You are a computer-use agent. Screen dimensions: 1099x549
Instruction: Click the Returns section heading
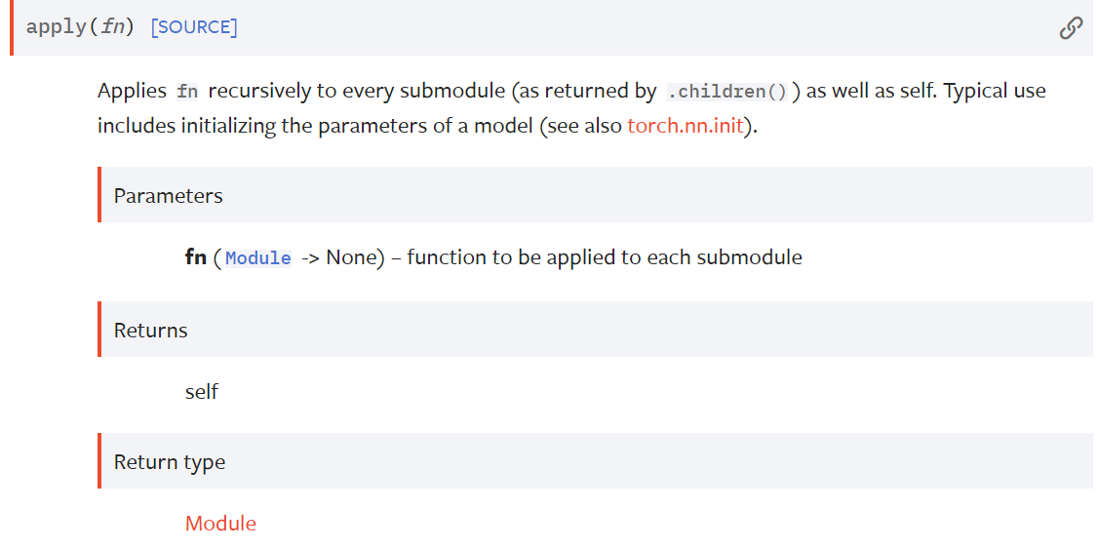150,331
